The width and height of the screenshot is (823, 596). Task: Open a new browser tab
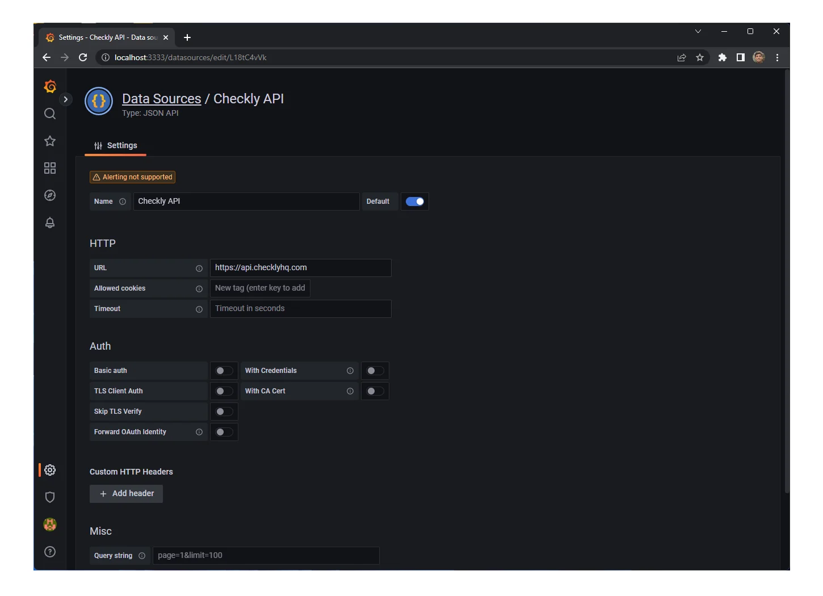pos(187,37)
